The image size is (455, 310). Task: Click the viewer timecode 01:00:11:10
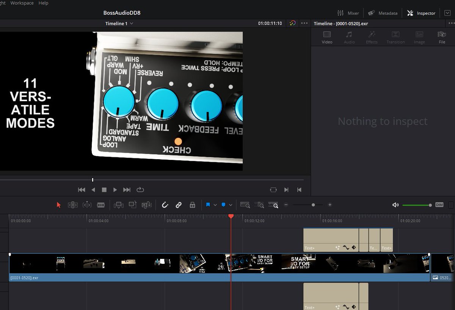point(270,23)
